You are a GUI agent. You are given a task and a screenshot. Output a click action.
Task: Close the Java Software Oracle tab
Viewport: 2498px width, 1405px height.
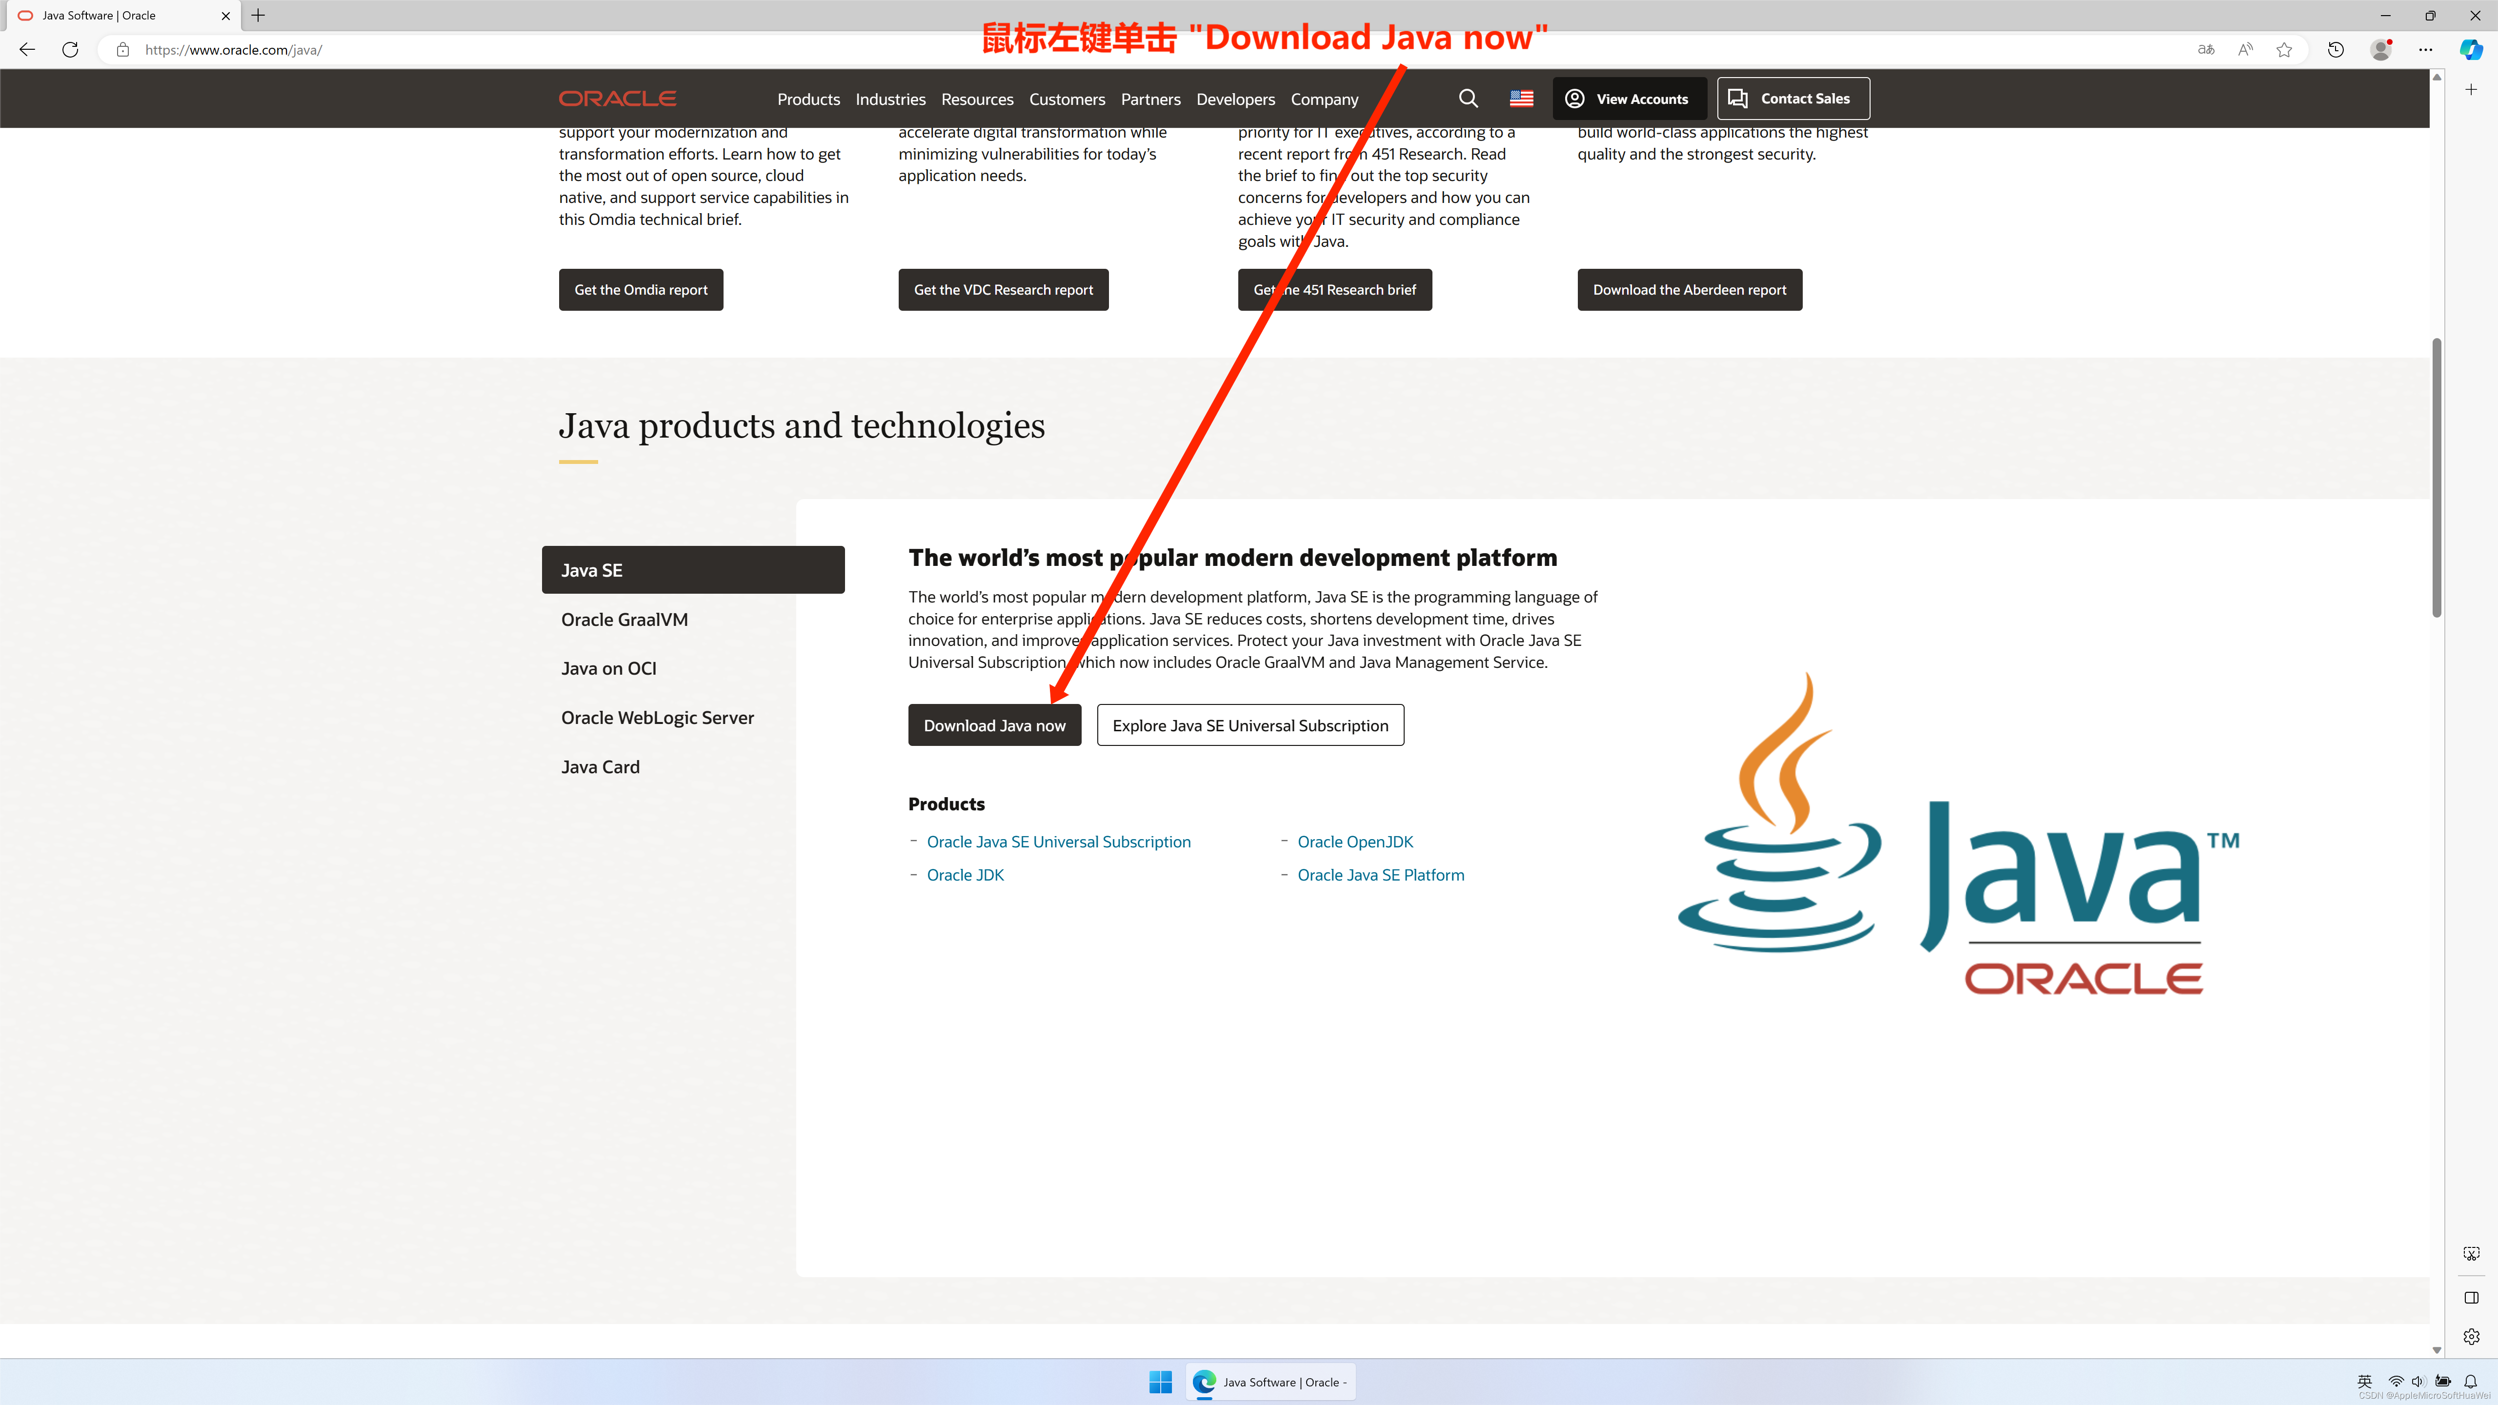(226, 16)
